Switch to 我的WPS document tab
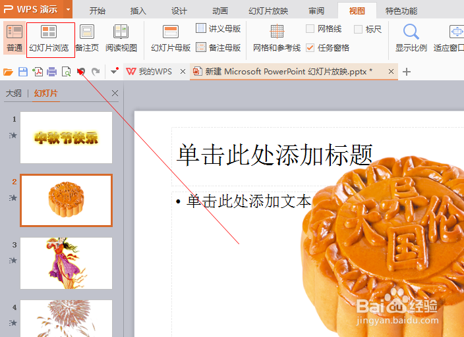The height and width of the screenshot is (337, 464). [x=155, y=71]
